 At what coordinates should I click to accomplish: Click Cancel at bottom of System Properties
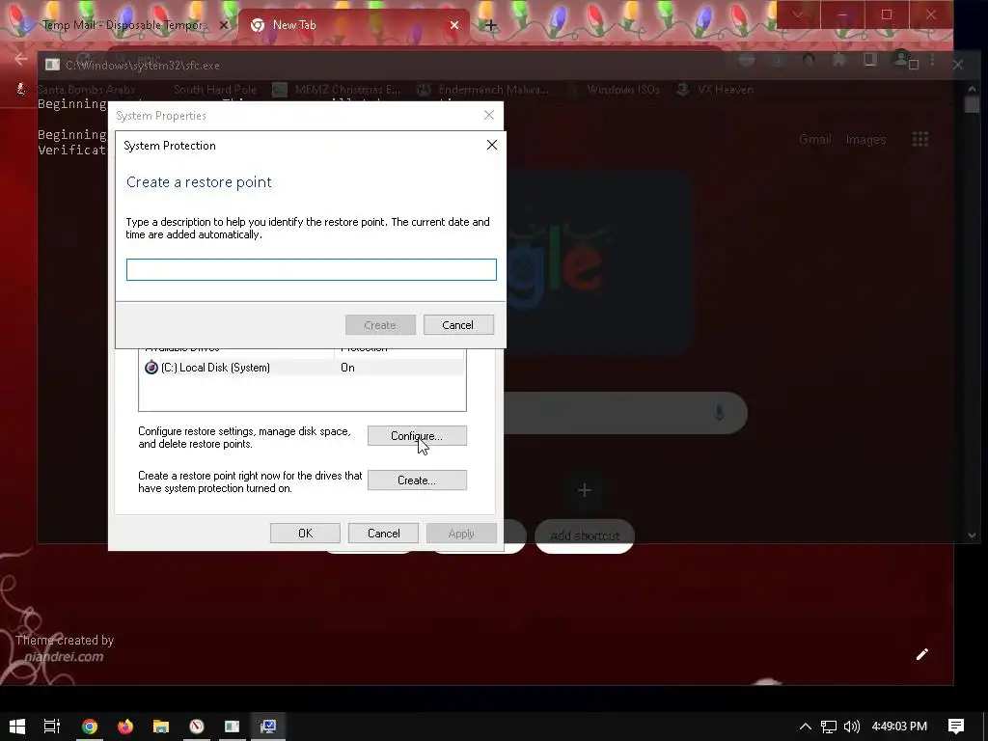(x=383, y=533)
